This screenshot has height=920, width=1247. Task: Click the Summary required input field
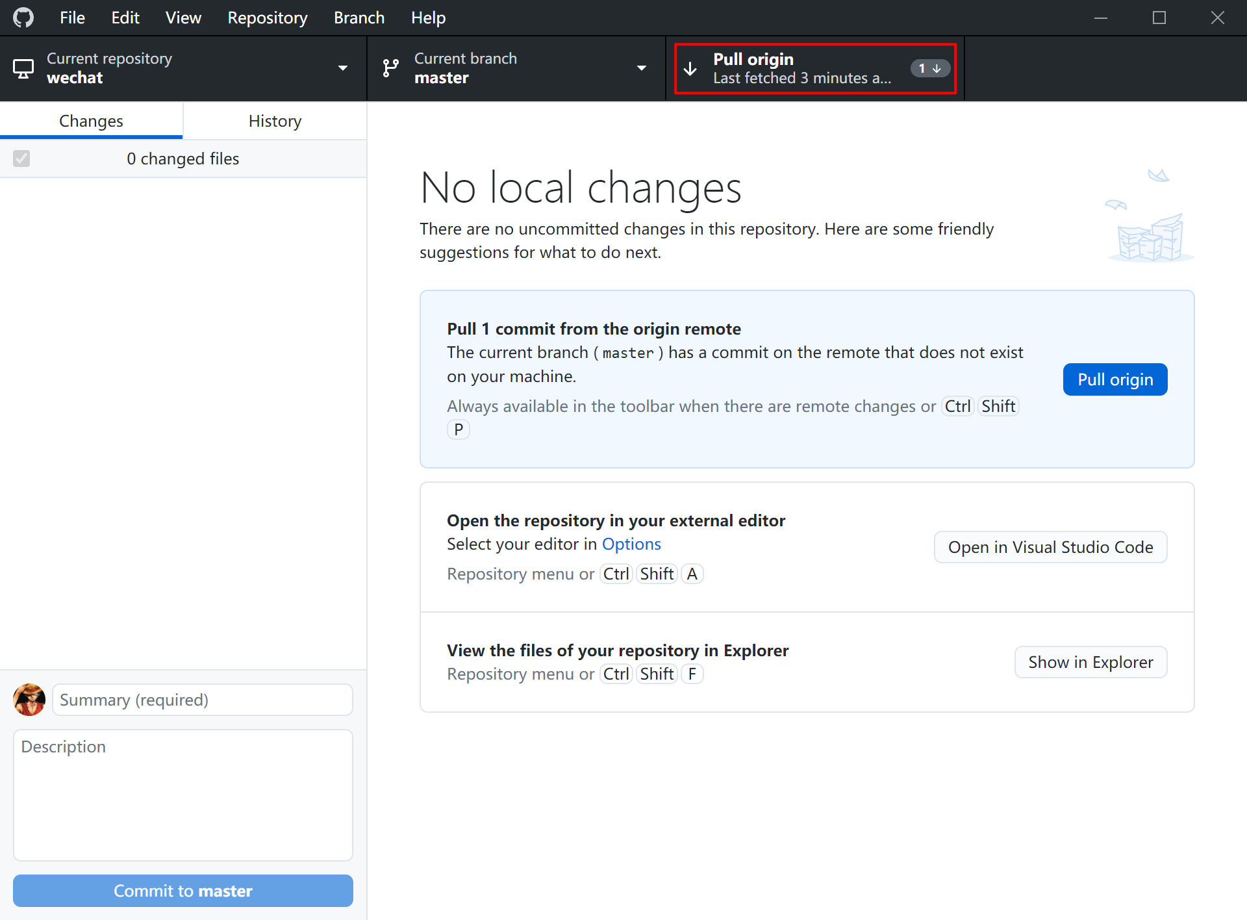[201, 699]
